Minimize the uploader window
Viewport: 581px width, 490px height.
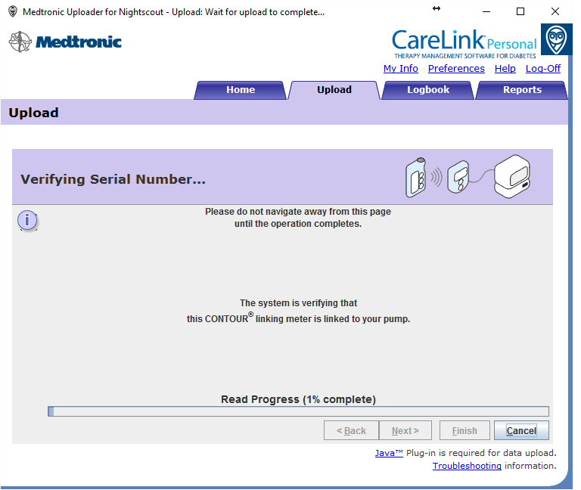click(x=486, y=11)
